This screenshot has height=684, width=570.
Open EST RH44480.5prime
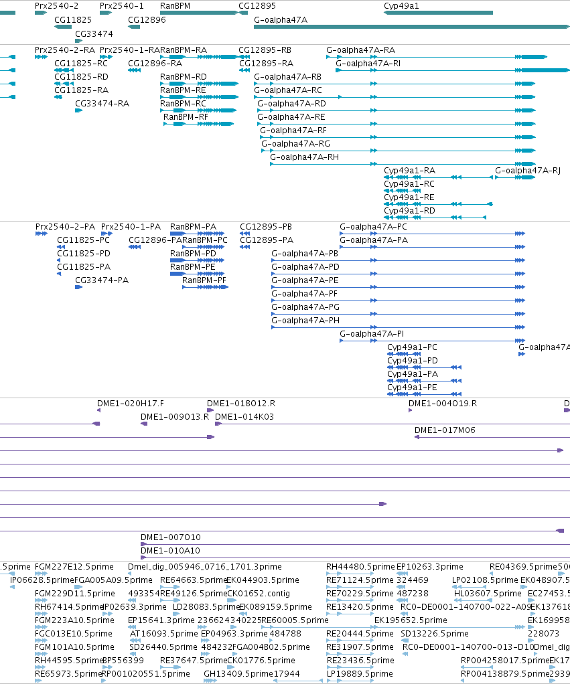click(360, 567)
